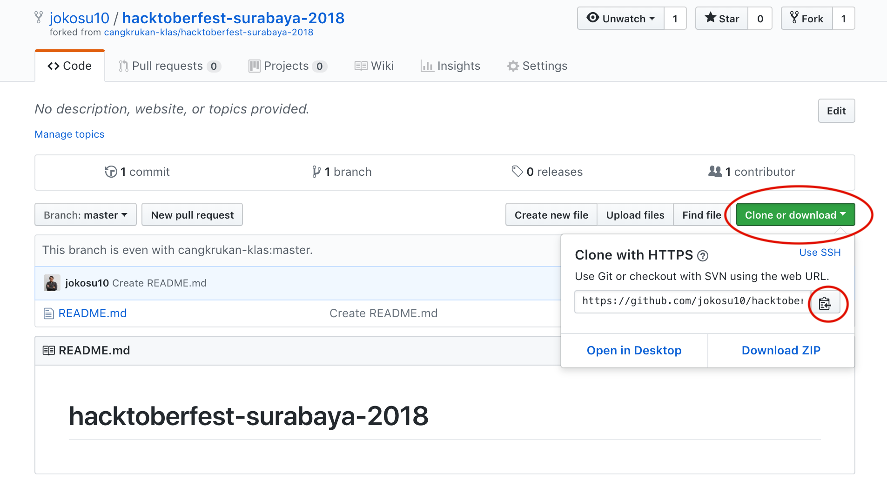This screenshot has height=493, width=887.
Task: Click the help question mark beside Clone with HTTPS
Action: click(703, 256)
